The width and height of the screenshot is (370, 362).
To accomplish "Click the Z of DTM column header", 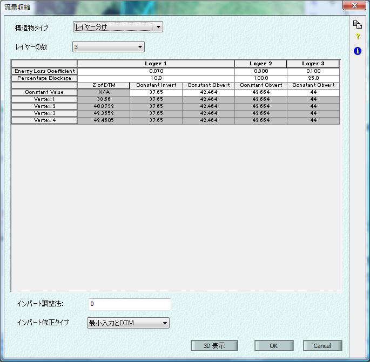I will click(104, 85).
